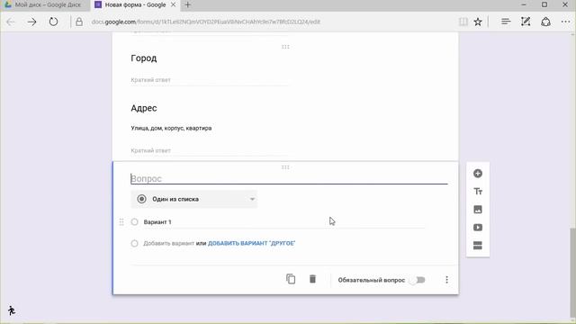Click the running figure icon at bottom left

coord(12,310)
